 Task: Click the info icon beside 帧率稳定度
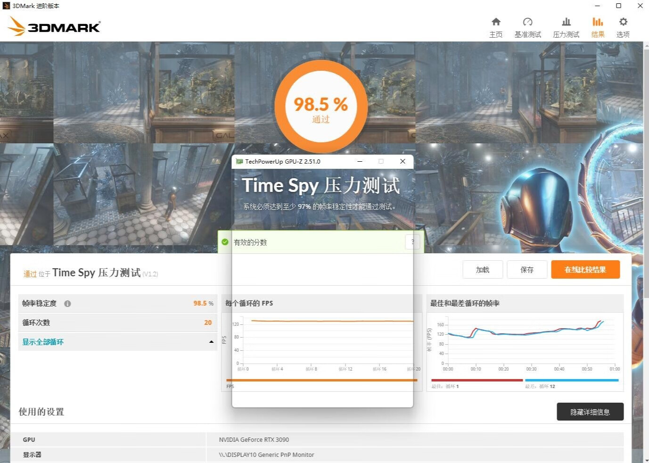67,304
